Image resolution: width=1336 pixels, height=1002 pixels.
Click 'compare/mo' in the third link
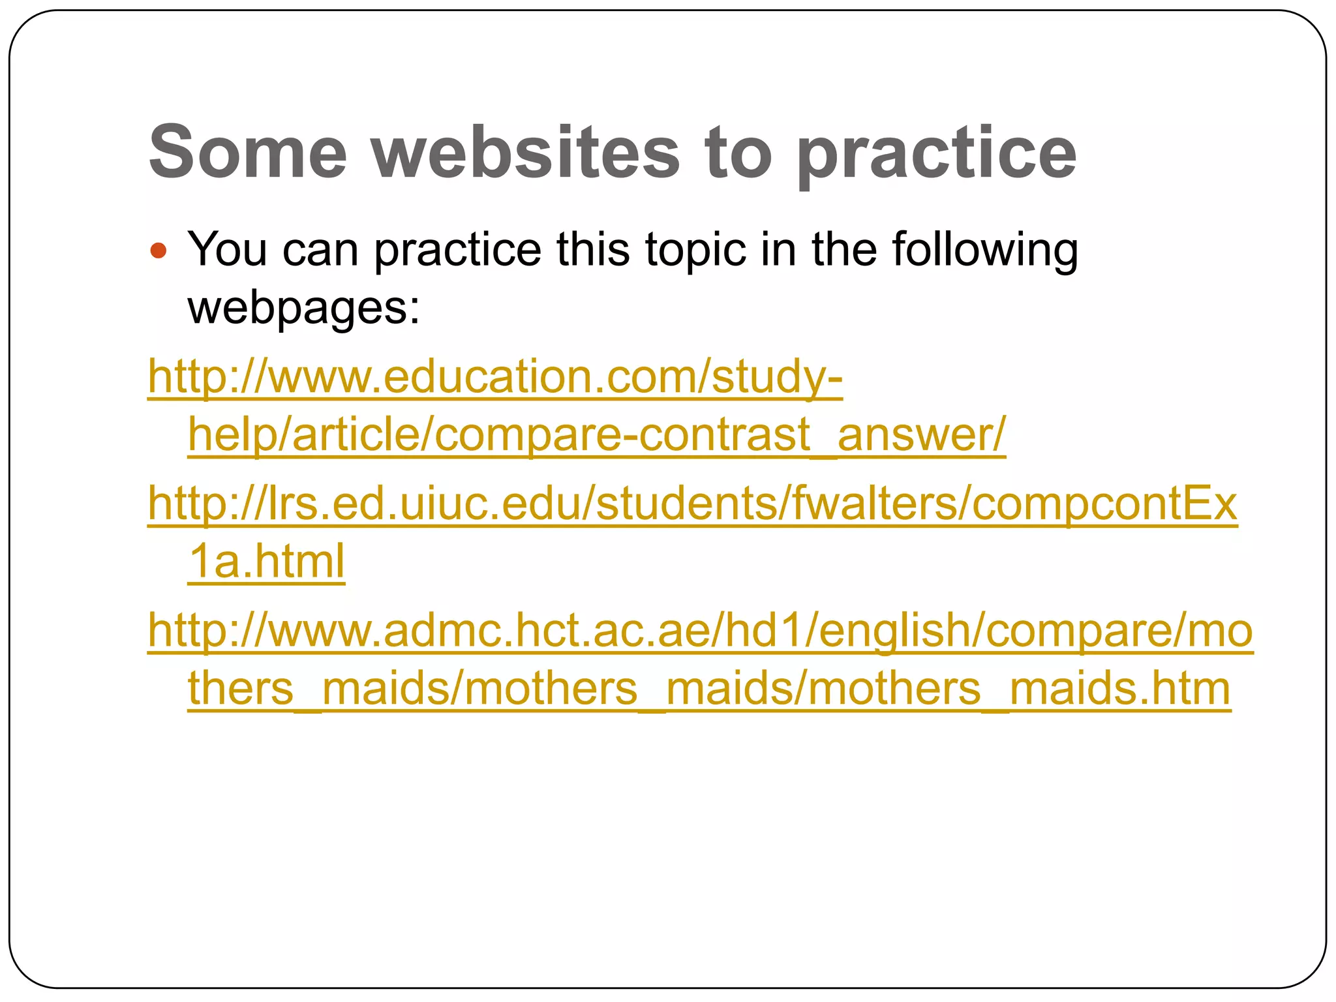tap(1119, 631)
